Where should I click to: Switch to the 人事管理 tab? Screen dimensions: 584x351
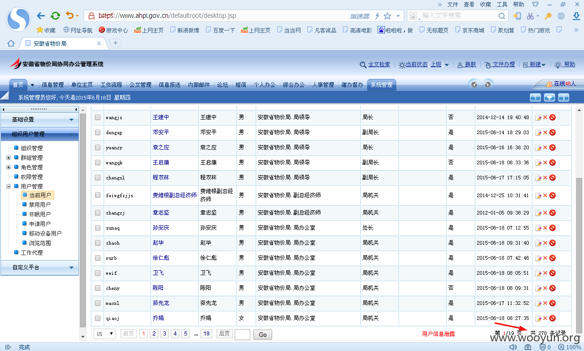[x=323, y=85]
